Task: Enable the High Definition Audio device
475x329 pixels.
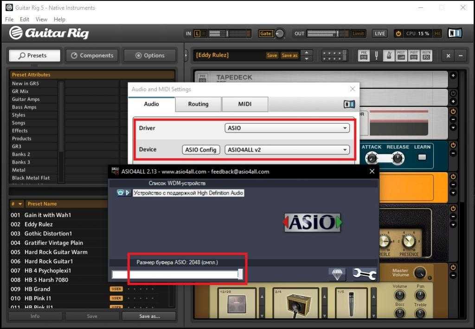Action: pos(120,192)
